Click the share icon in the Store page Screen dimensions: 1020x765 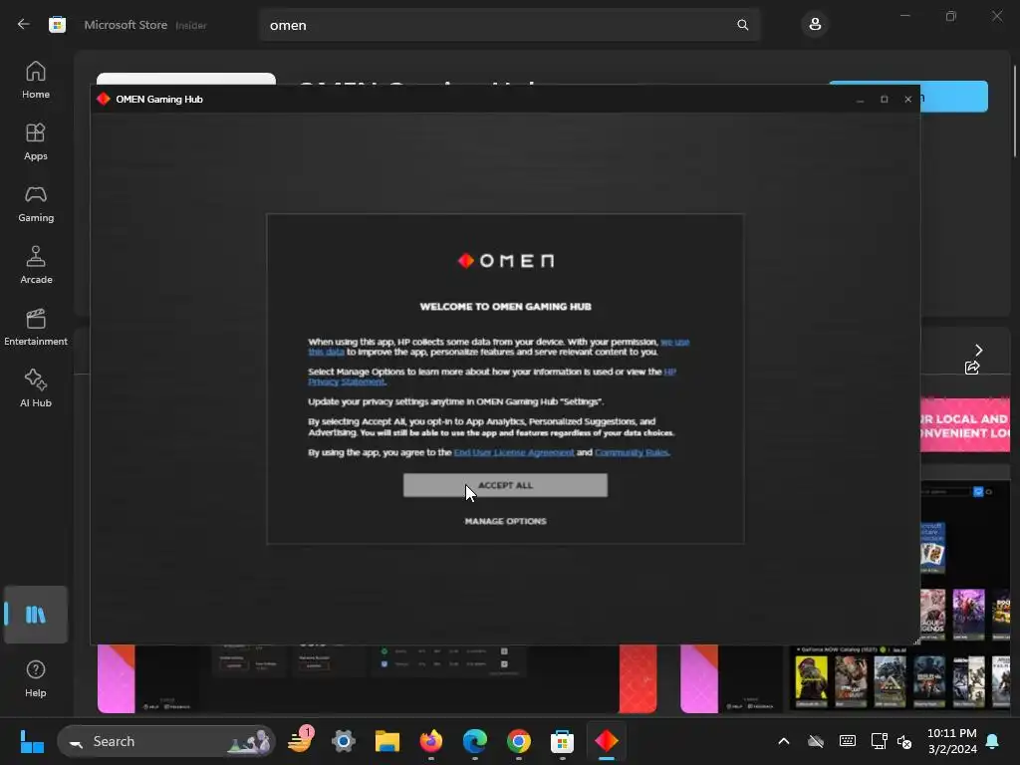pos(972,369)
